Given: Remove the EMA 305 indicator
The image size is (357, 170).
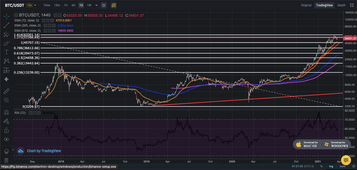Looking at the screenshot, I should pos(54,25).
